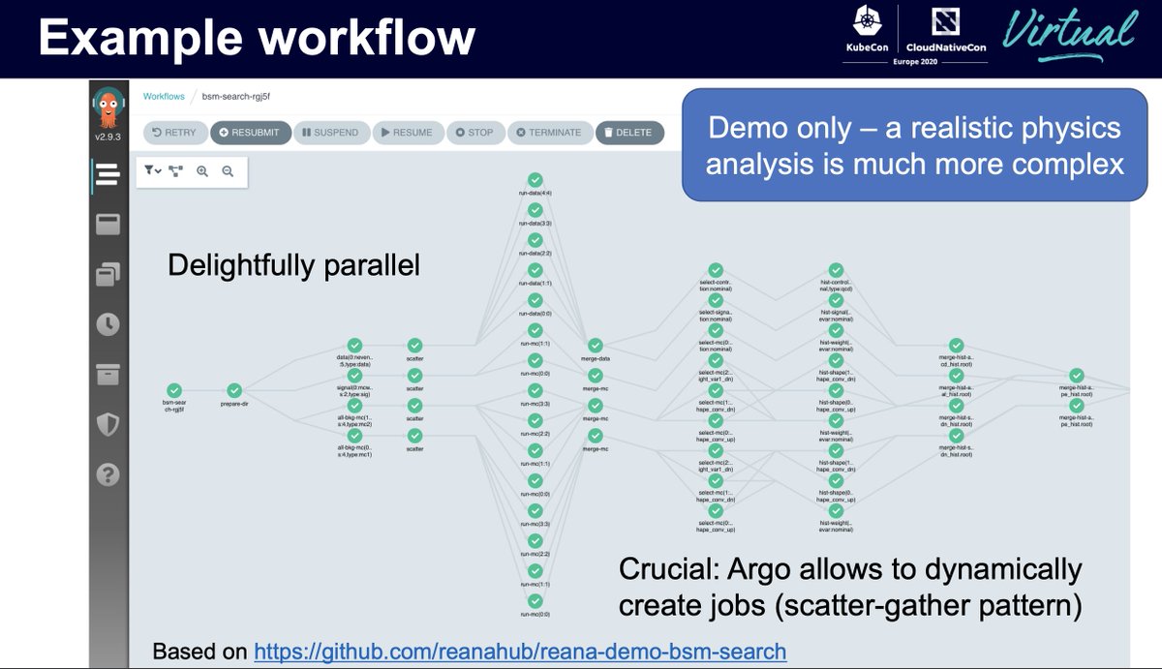Select the hist-control.. type:qcd node
The width and height of the screenshot is (1162, 669).
[836, 270]
